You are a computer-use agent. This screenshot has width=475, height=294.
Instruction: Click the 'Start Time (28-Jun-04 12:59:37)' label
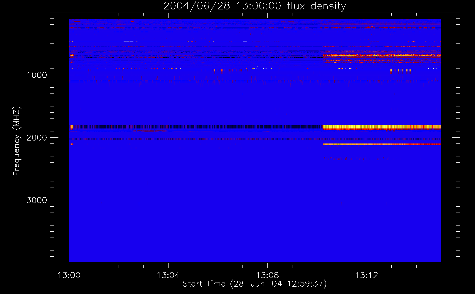point(255,284)
